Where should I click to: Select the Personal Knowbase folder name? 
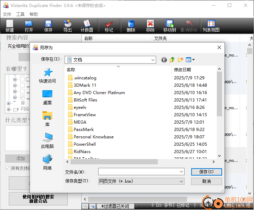click(94, 137)
